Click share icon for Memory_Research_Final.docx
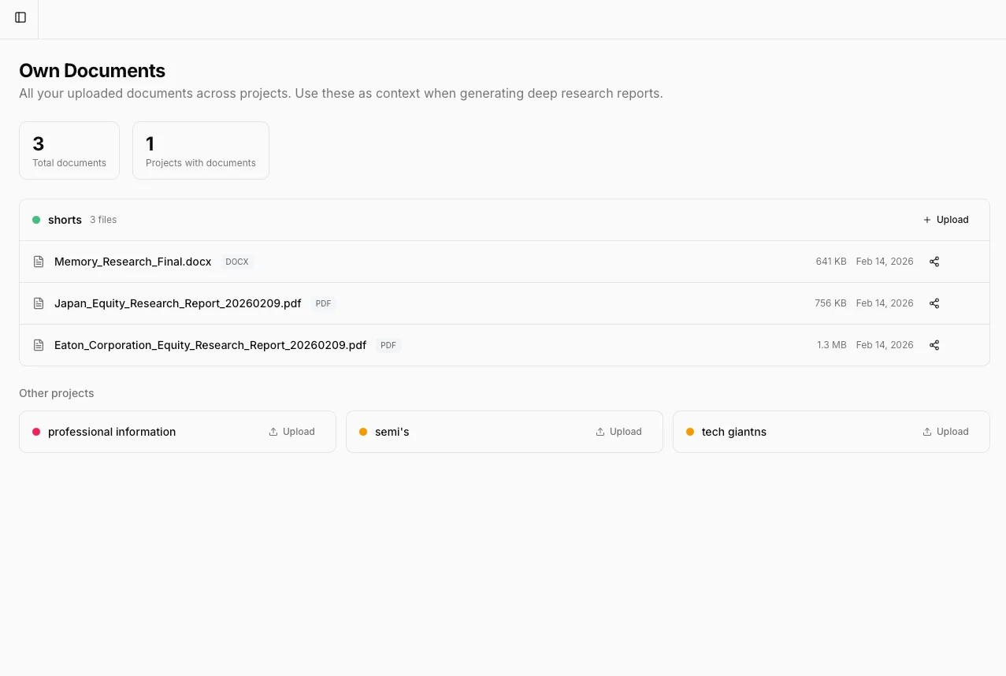The width and height of the screenshot is (1006, 676). (934, 262)
